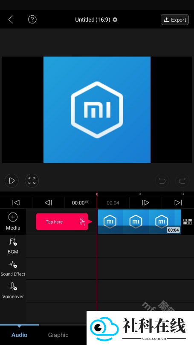The image size is (194, 345).
Task: Select the Mi logo clip in timeline
Action: point(139,221)
